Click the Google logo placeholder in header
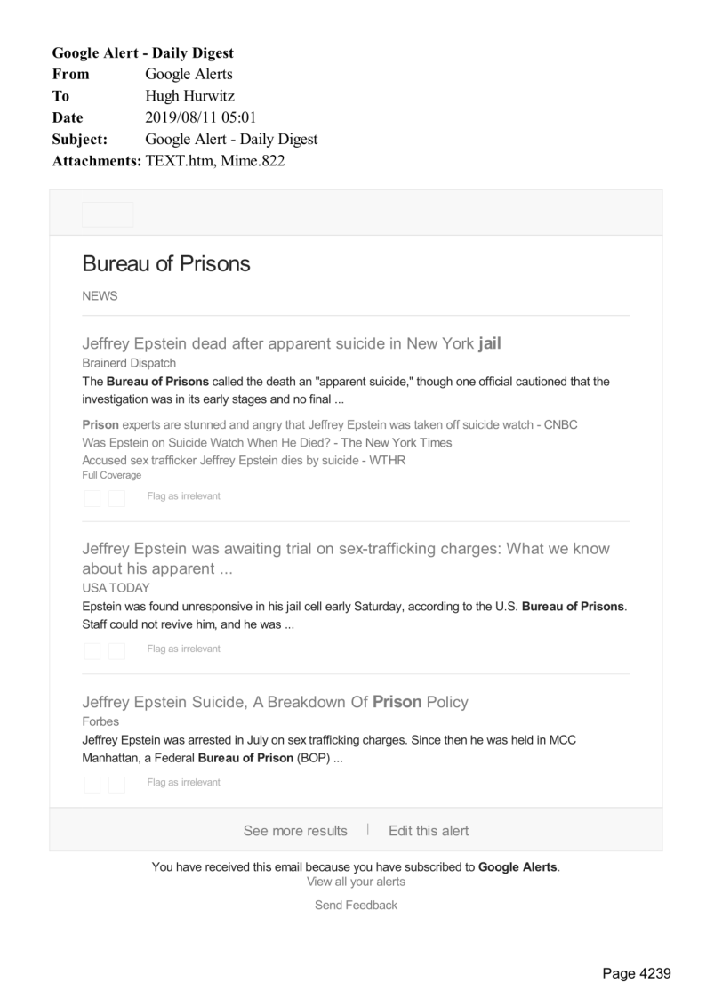This screenshot has width=706, height=999. pyautogui.click(x=108, y=214)
